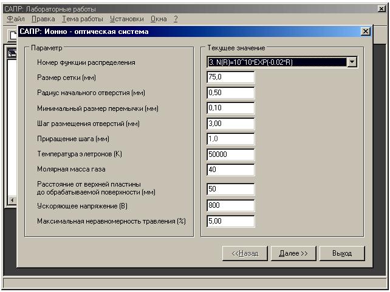Open the Тема работы menu
Viewport: 390px width, 292px height.
click(x=83, y=19)
